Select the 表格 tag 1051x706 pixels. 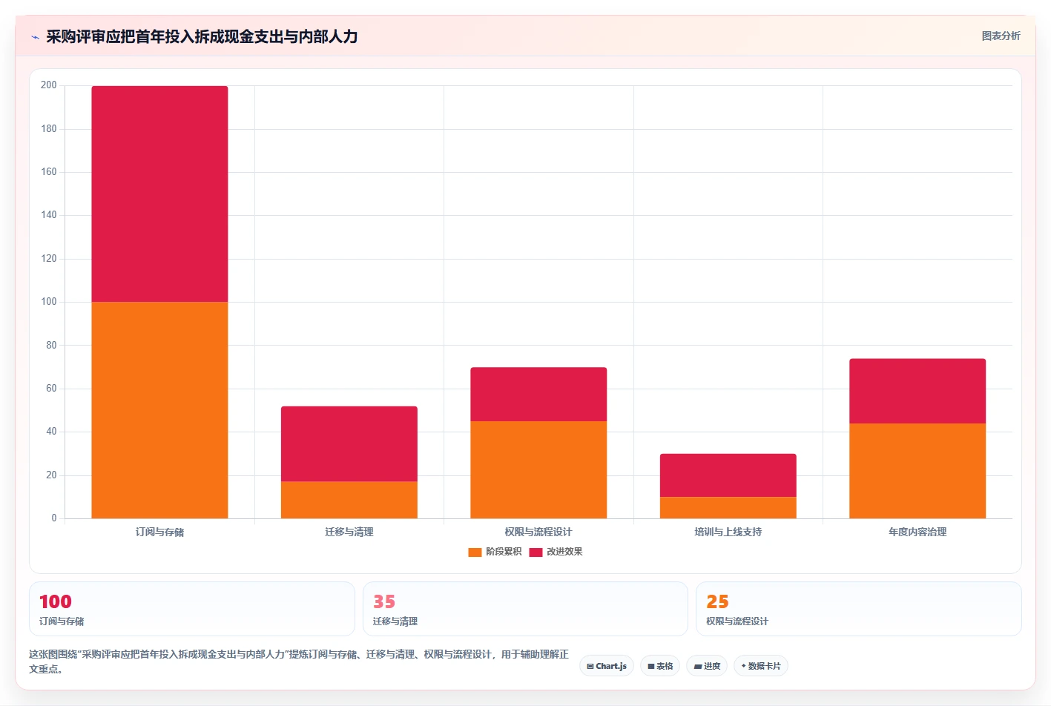[660, 666]
